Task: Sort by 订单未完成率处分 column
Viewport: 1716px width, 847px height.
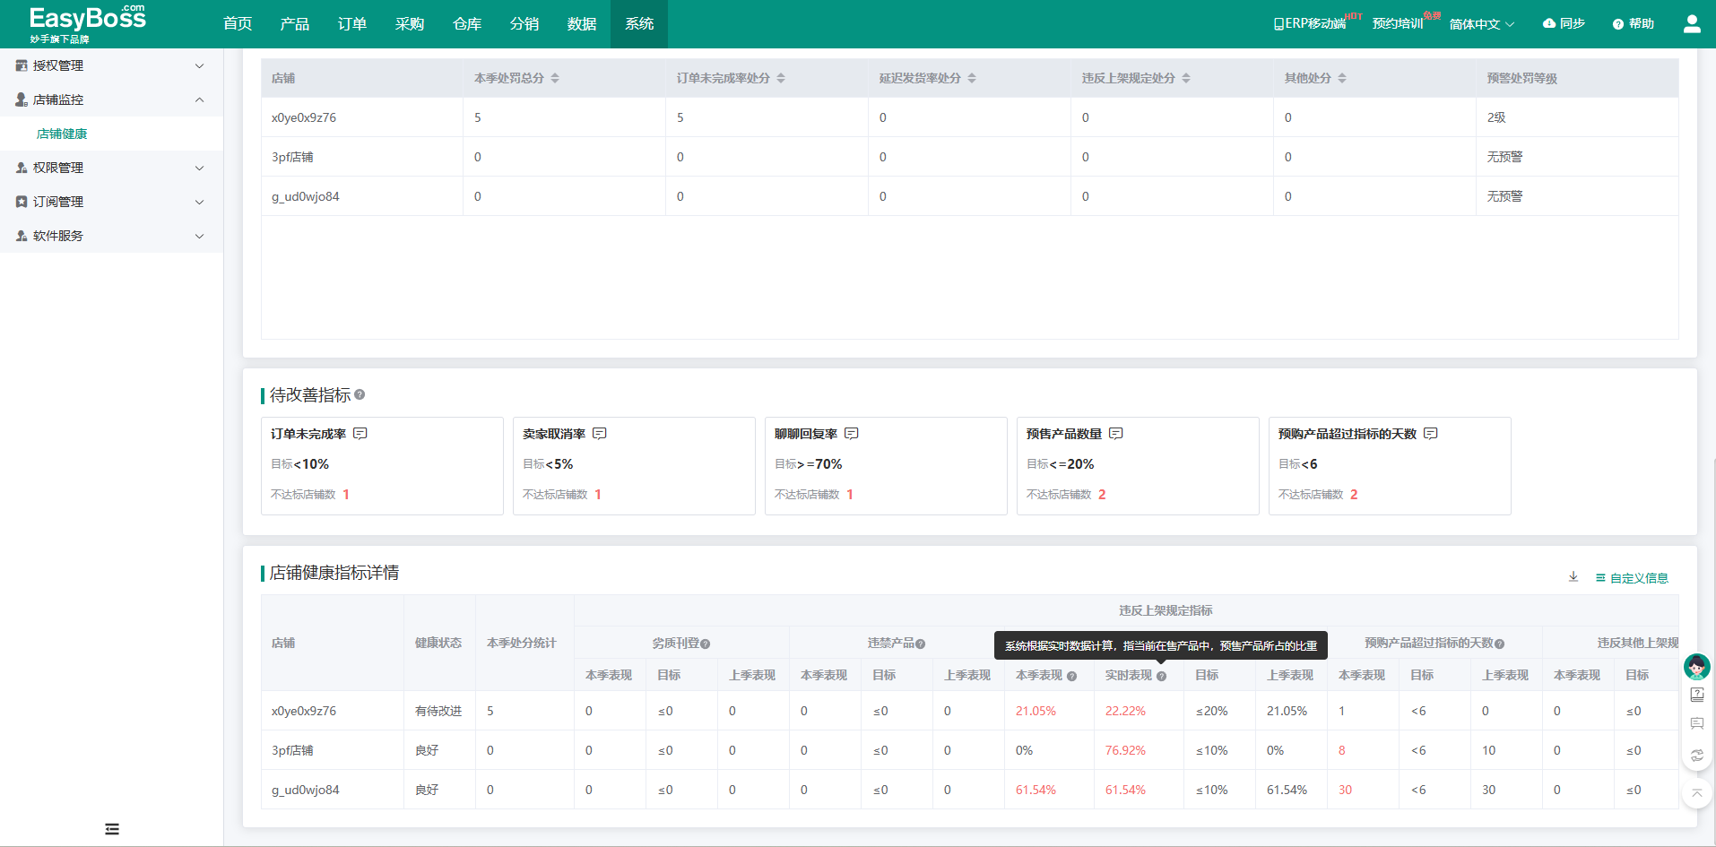Action: pyautogui.click(x=781, y=78)
